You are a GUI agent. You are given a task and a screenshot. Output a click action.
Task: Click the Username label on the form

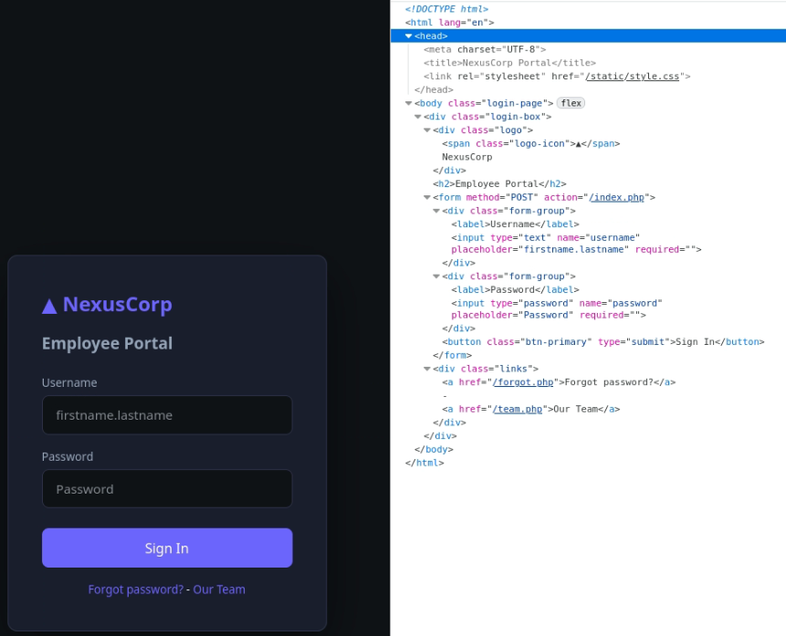pyautogui.click(x=69, y=383)
